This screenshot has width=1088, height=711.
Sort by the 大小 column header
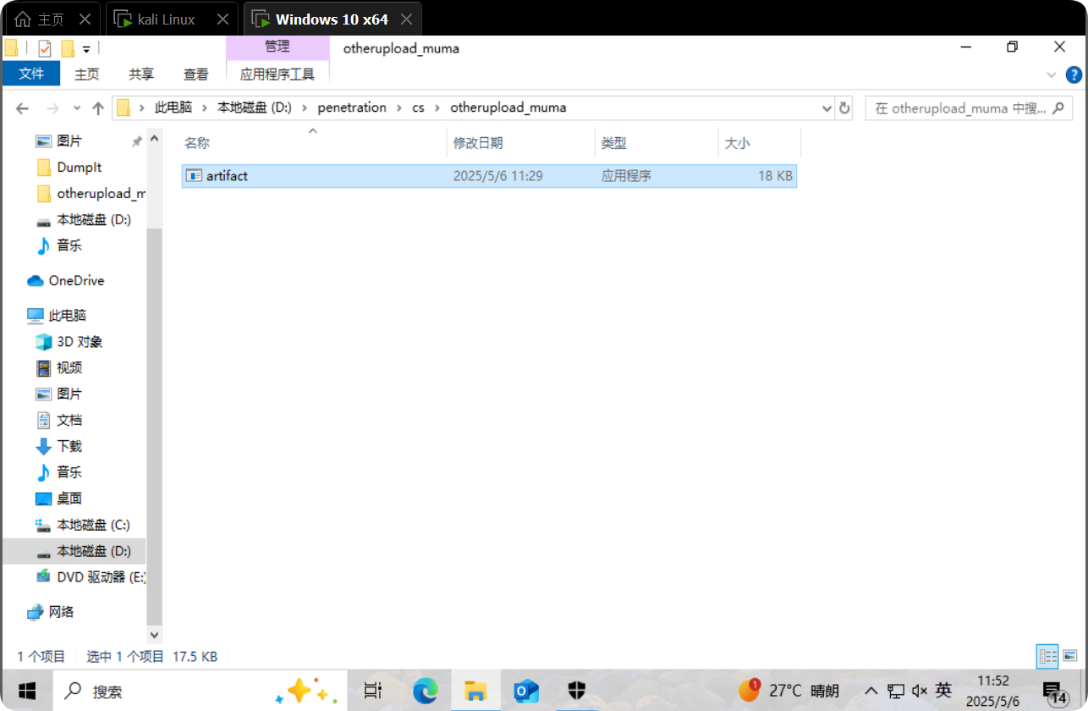(759, 143)
